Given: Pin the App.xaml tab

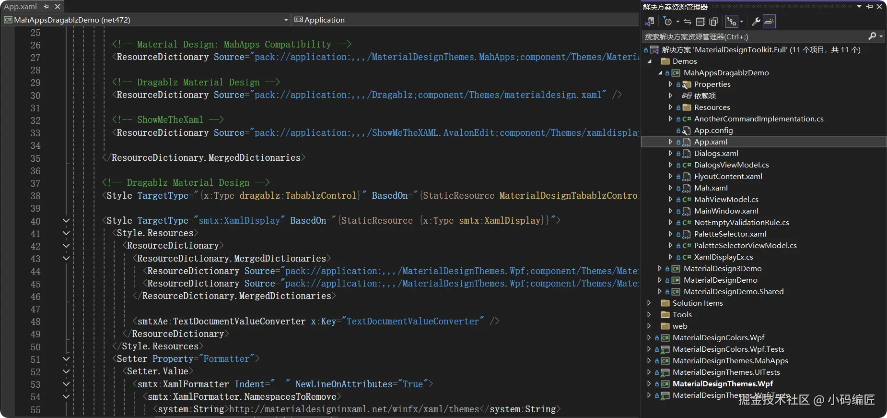Looking at the screenshot, I should [47, 7].
